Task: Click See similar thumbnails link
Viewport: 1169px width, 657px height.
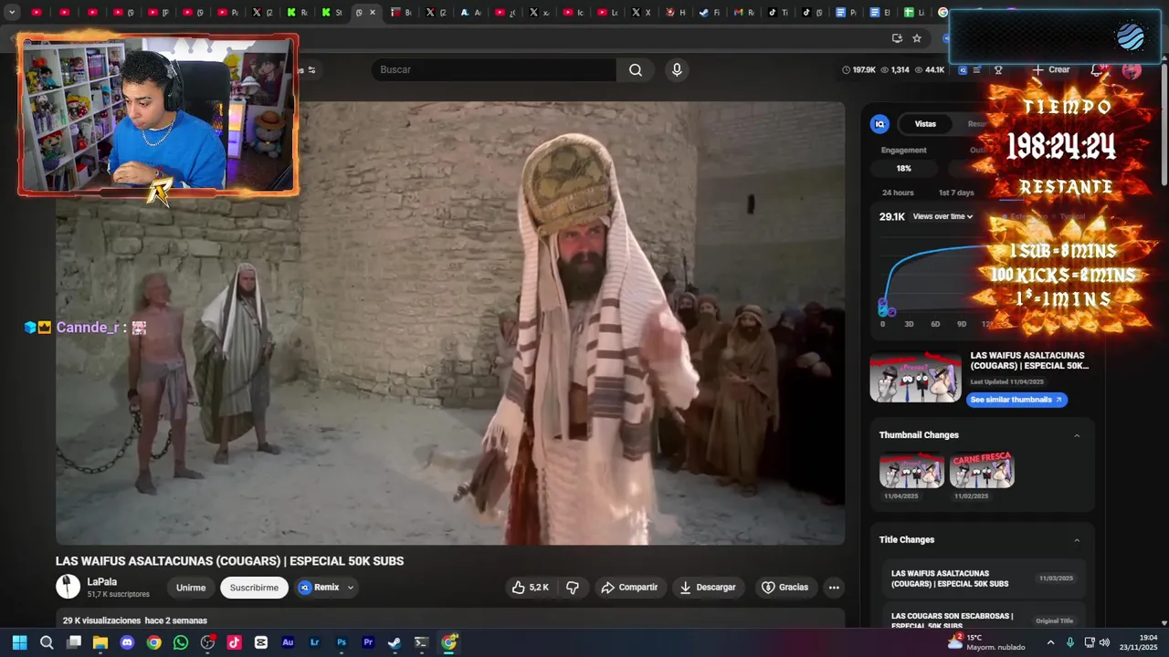Action: [1016, 400]
